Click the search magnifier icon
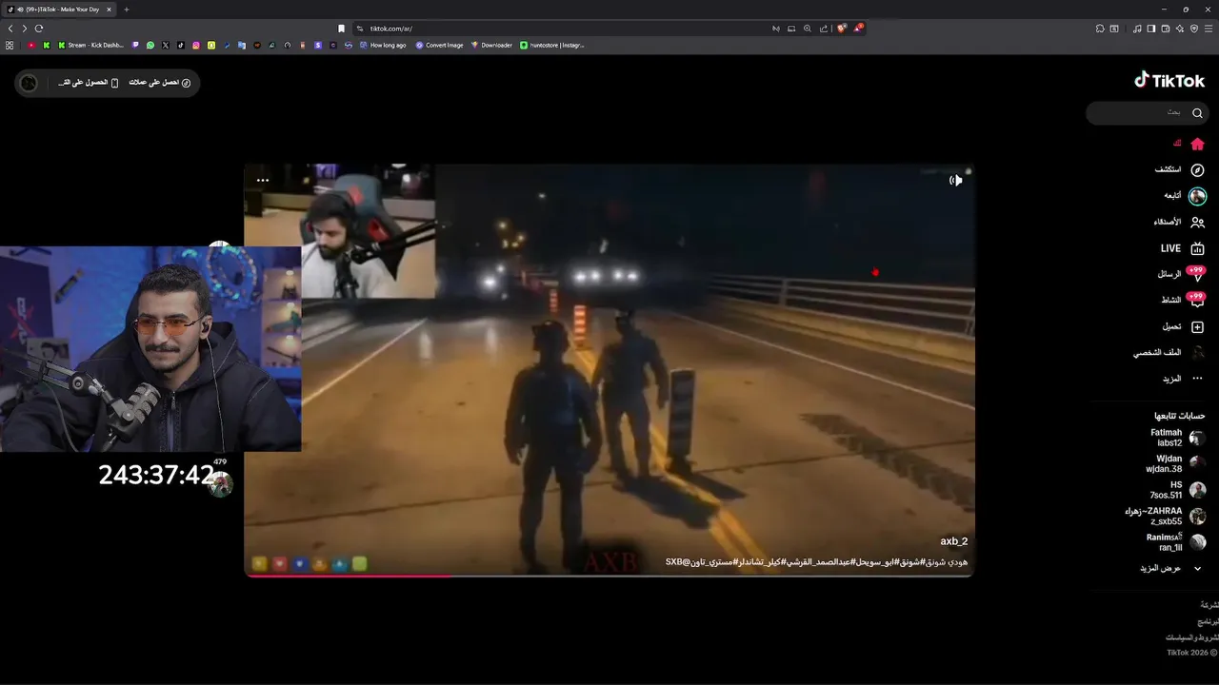This screenshot has width=1219, height=685. click(1197, 112)
